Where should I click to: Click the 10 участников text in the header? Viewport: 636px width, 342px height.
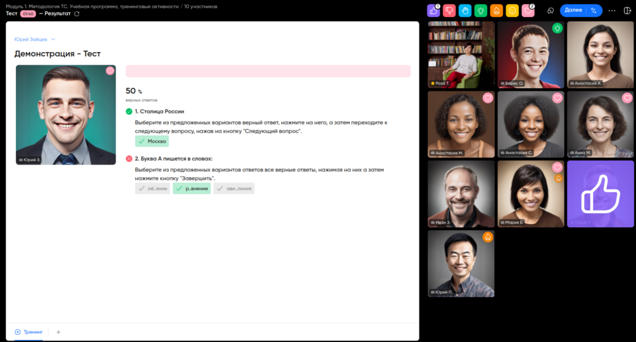201,6
